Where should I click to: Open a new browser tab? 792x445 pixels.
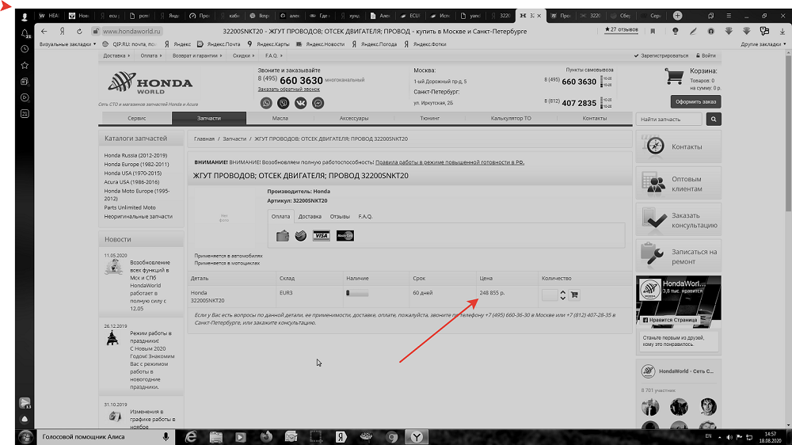pyautogui.click(x=677, y=16)
